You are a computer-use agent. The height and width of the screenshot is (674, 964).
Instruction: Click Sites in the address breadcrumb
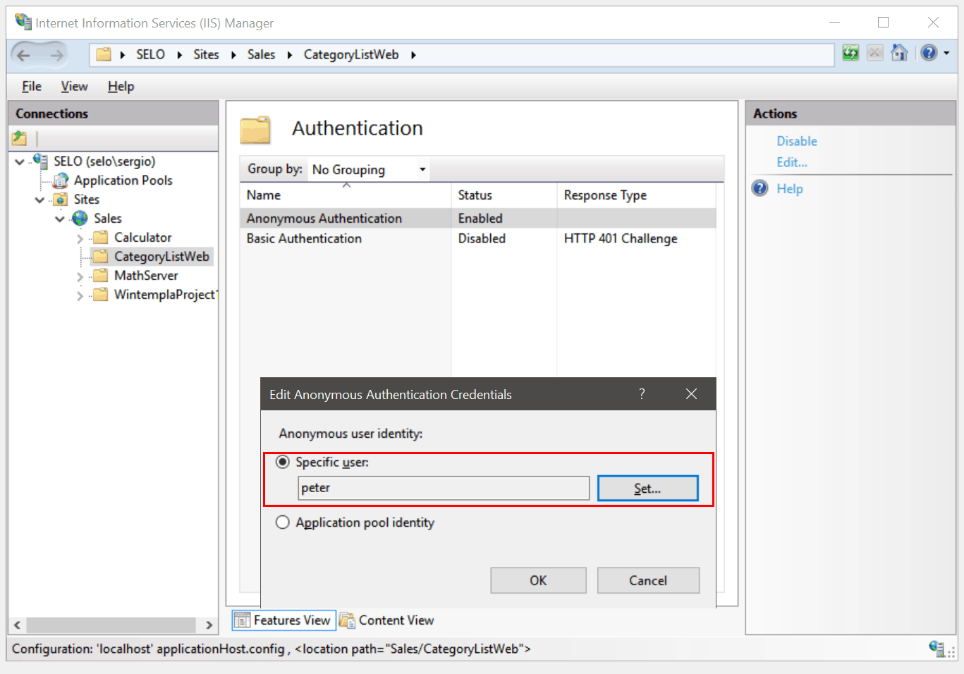[x=206, y=54]
